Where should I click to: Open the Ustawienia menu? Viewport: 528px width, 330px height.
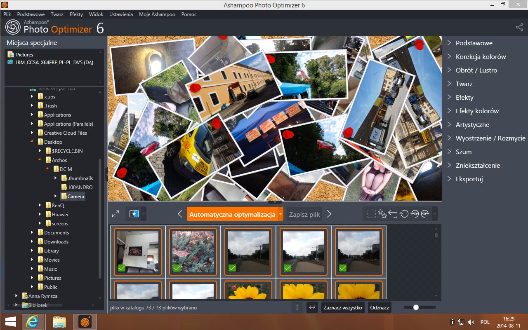click(121, 14)
